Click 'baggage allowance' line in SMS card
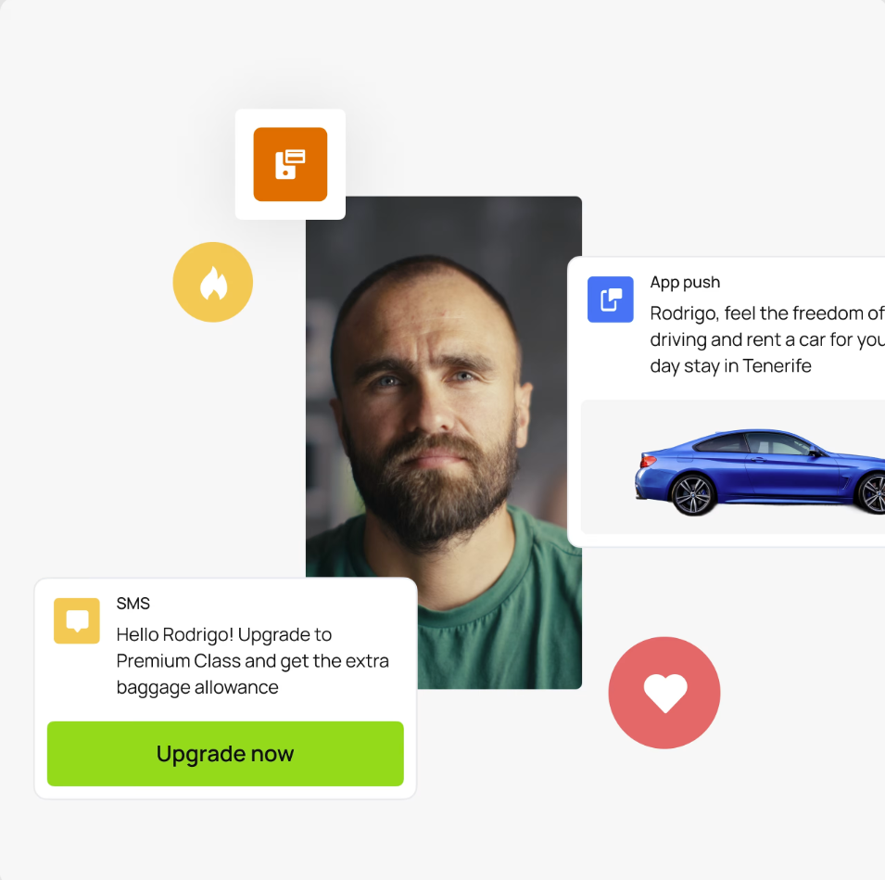The width and height of the screenshot is (885, 880). pyautogui.click(x=197, y=687)
